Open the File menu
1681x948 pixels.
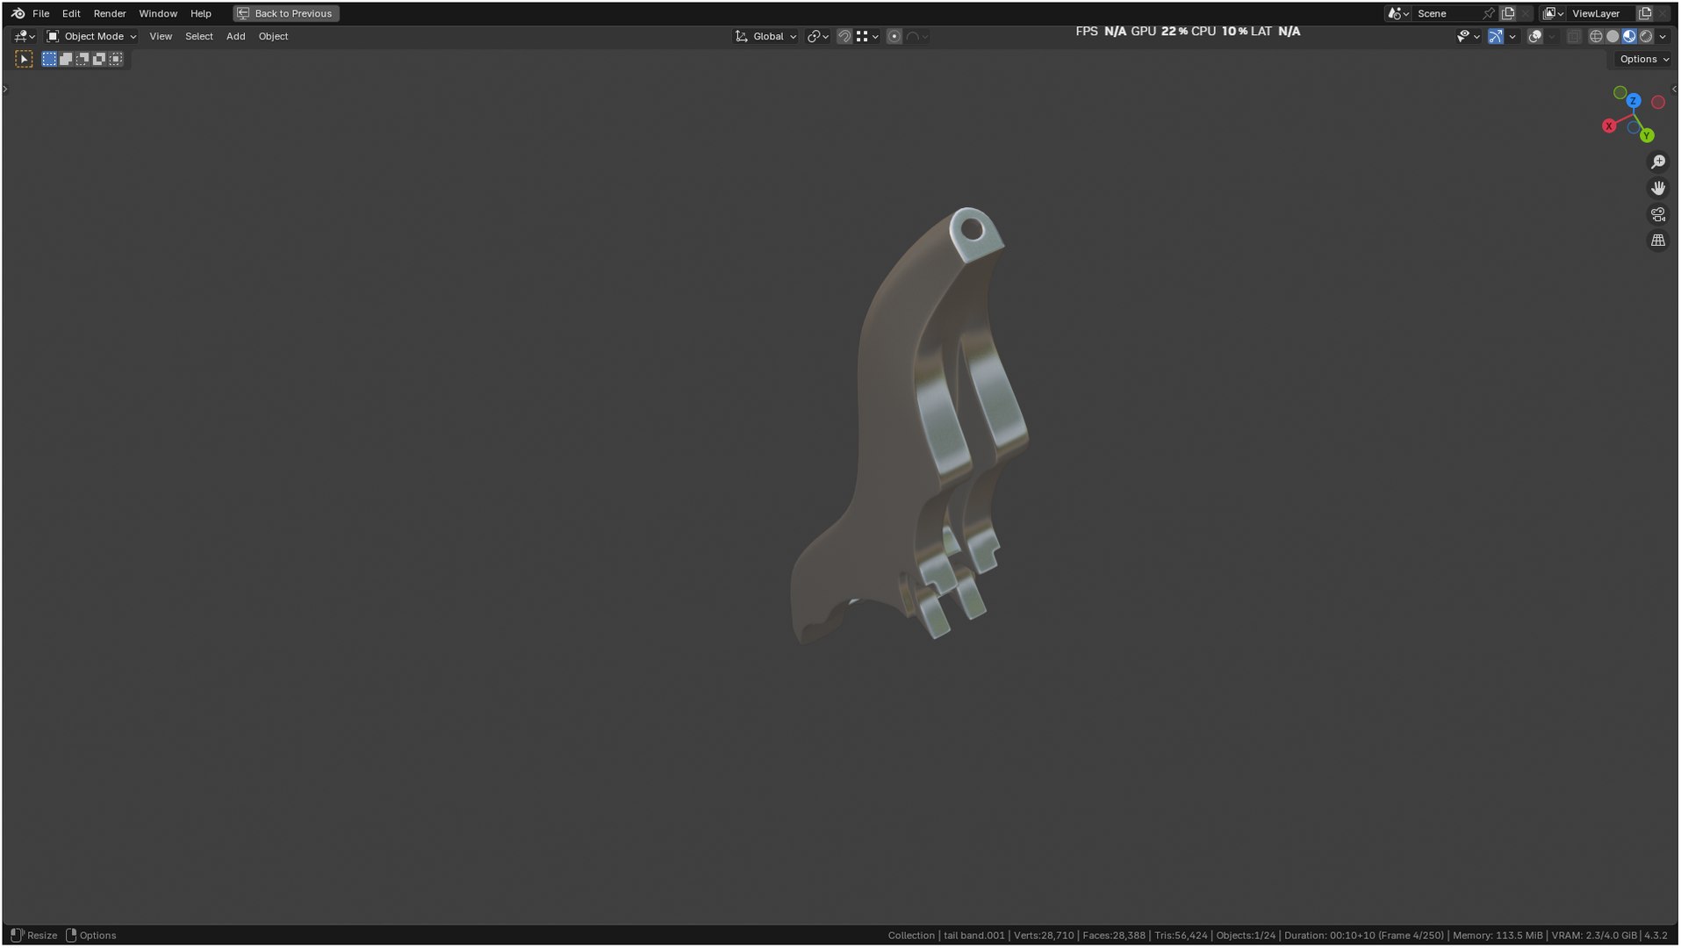coord(40,13)
